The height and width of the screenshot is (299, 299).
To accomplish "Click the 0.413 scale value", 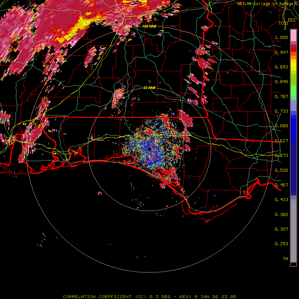I will click(281, 199).
